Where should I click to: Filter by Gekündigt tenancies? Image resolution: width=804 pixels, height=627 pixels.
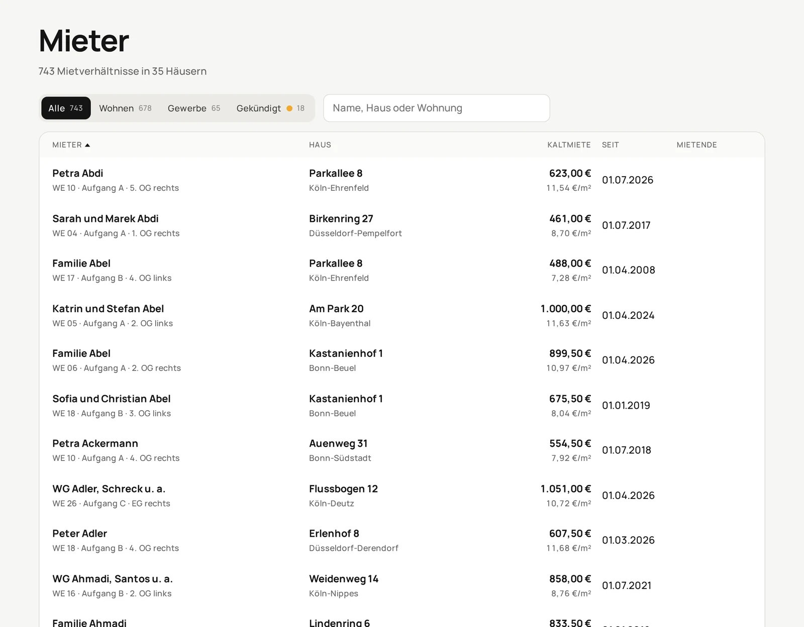coord(270,108)
